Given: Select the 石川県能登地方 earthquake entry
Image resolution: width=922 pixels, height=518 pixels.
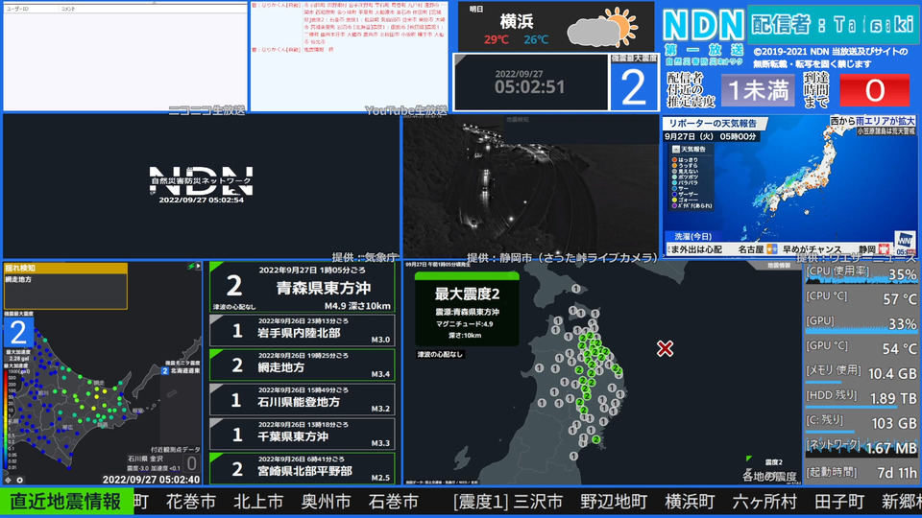Looking at the screenshot, I should coord(303,400).
